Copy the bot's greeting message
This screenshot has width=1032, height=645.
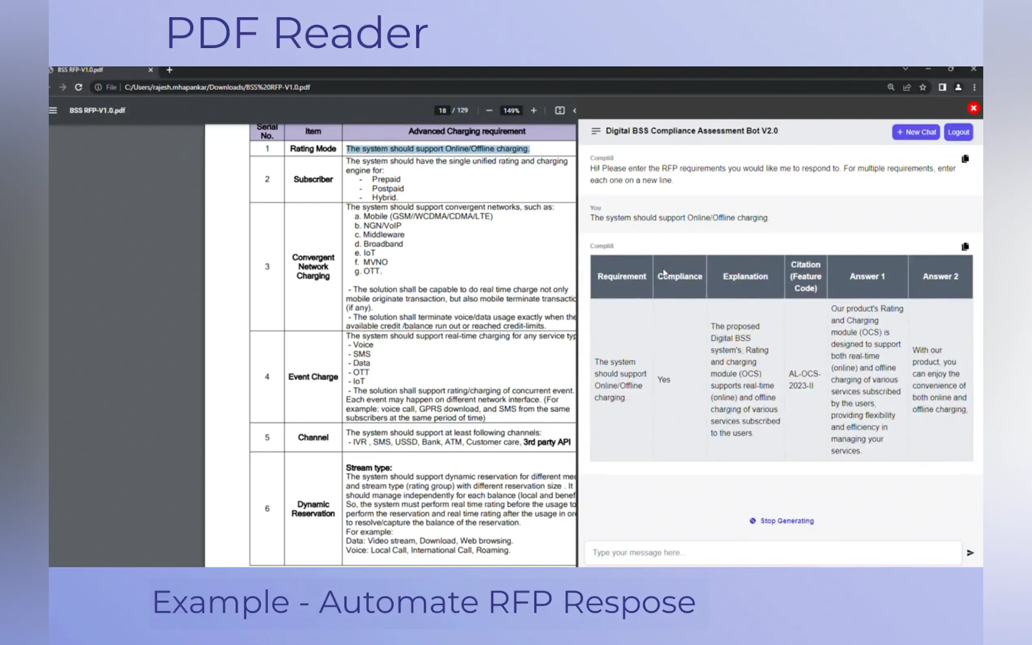965,159
